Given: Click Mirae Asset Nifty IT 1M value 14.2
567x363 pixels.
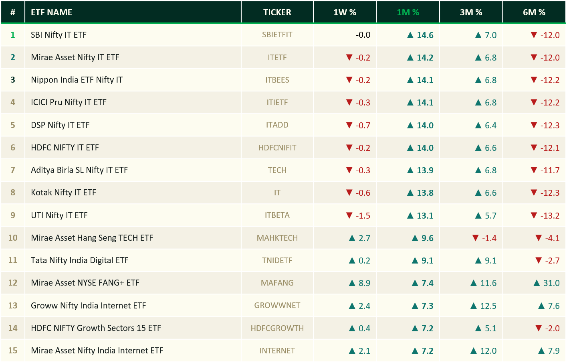Looking at the screenshot, I should 420,57.
